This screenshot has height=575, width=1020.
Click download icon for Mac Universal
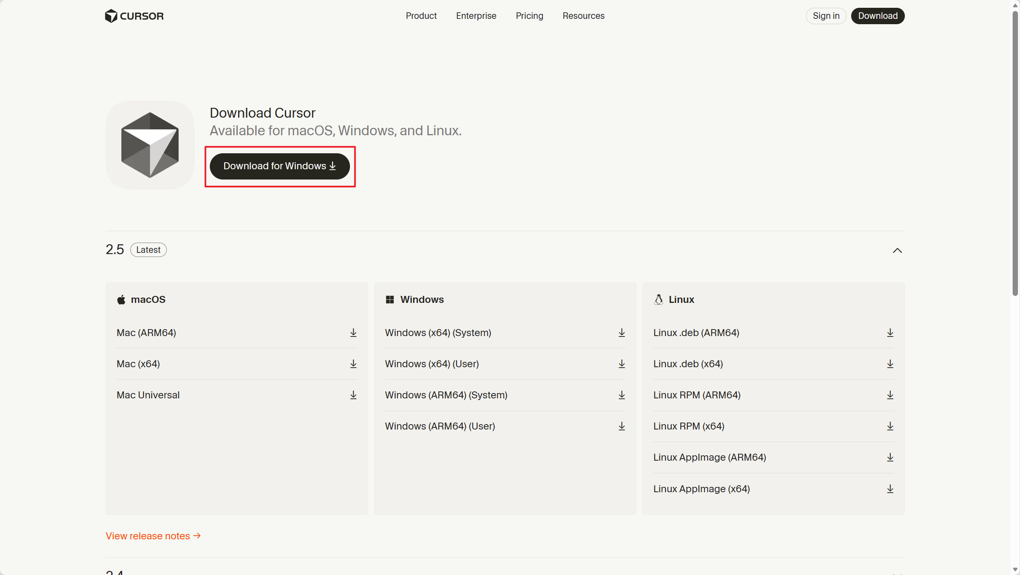[353, 395]
